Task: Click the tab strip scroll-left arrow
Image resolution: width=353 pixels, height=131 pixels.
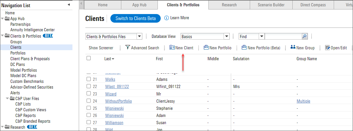Action: (x=82, y=4)
